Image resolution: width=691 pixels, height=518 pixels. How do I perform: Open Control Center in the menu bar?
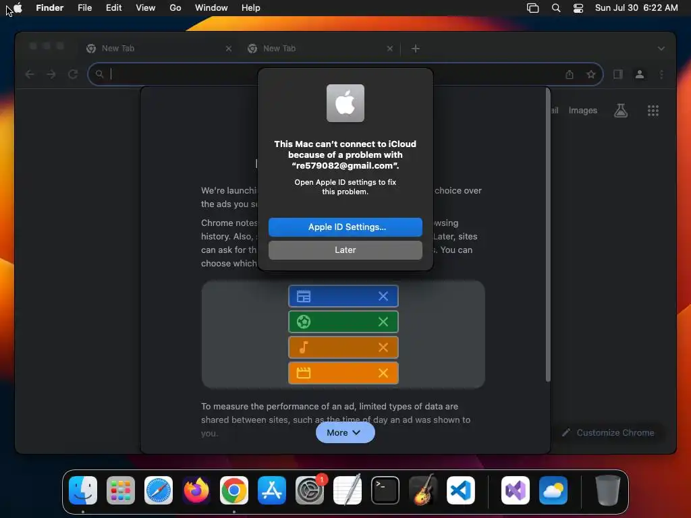pyautogui.click(x=578, y=8)
